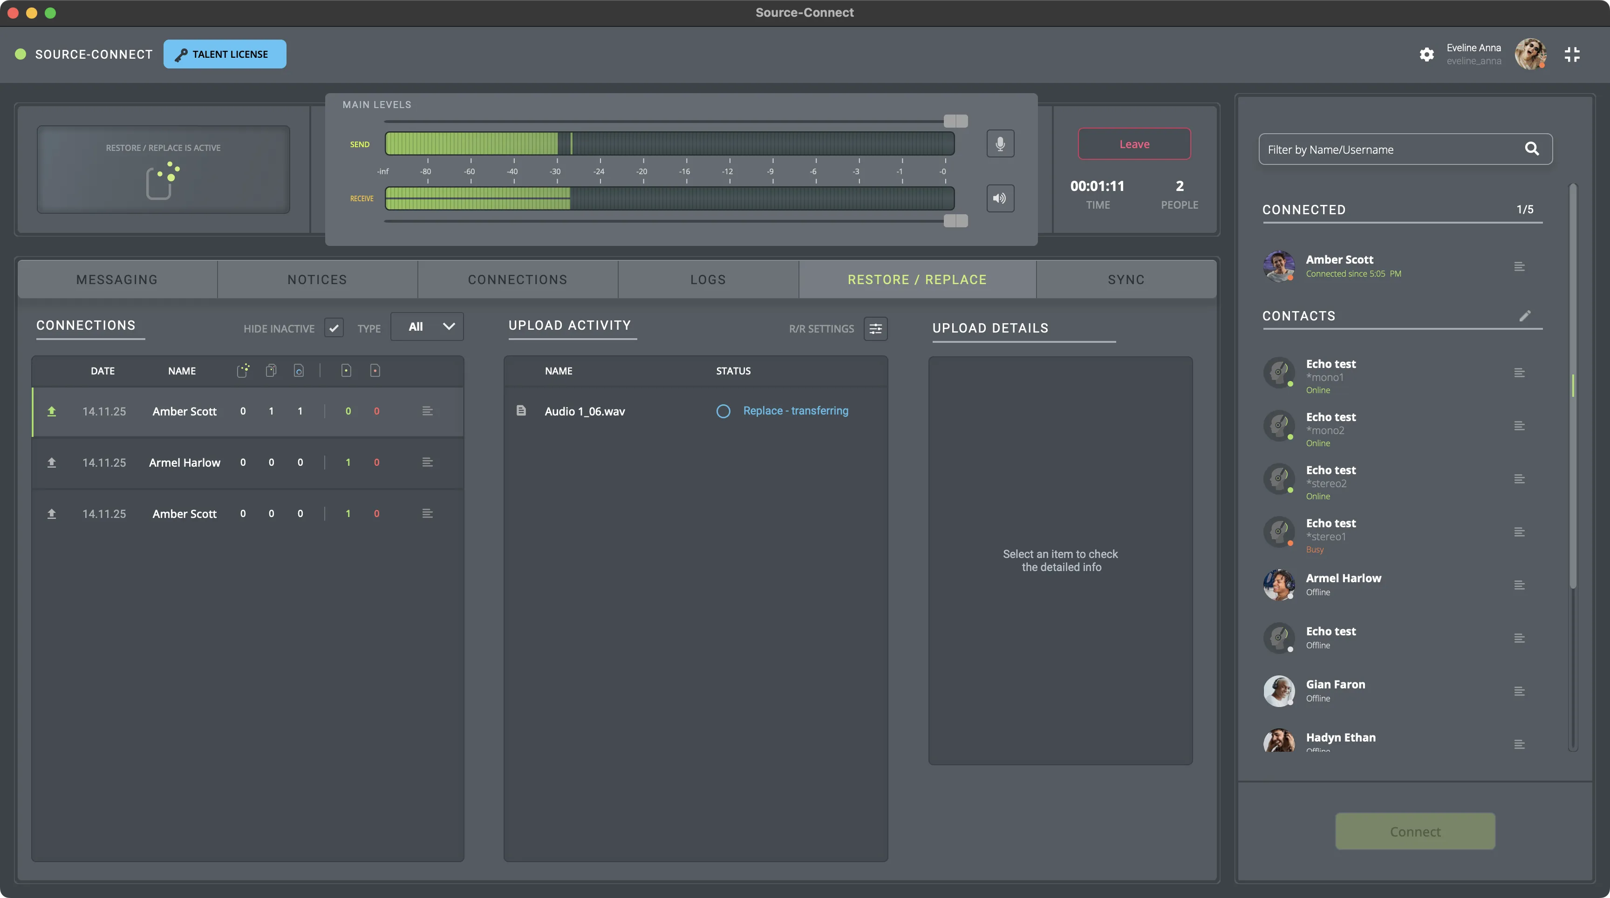Switch to the Connections tab

518,279
